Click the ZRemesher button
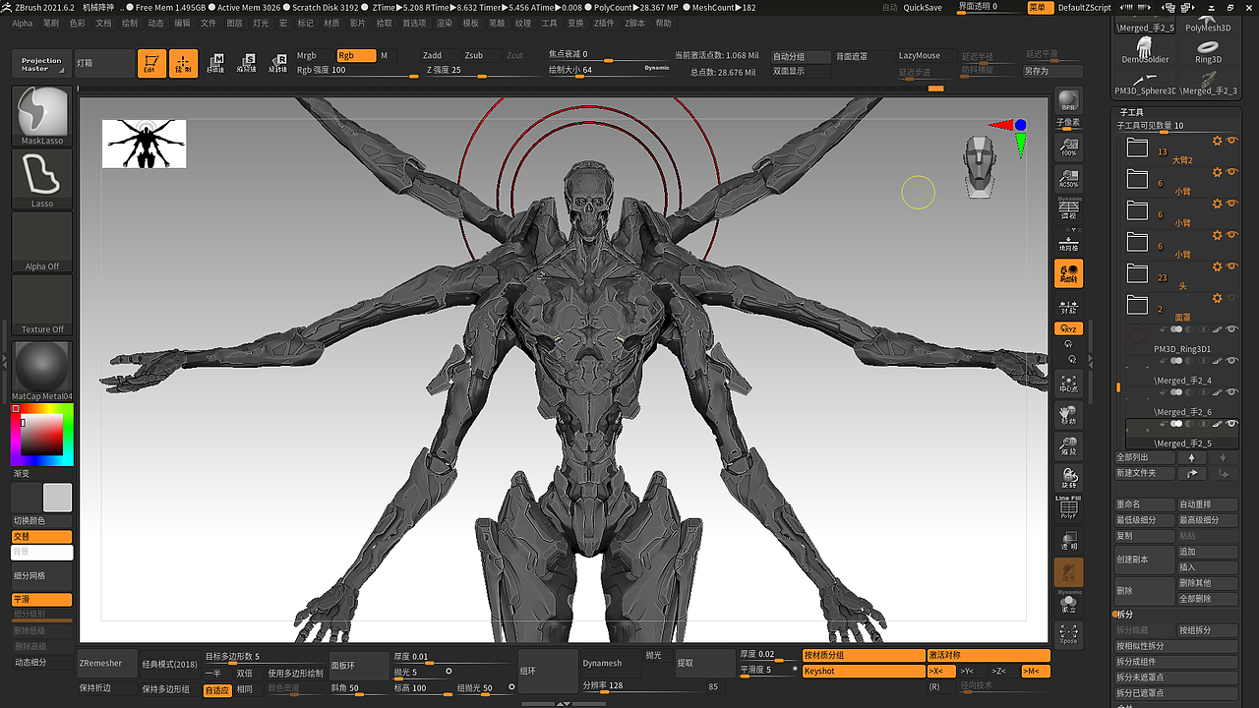Viewport: 1259px width, 708px height. click(x=106, y=664)
